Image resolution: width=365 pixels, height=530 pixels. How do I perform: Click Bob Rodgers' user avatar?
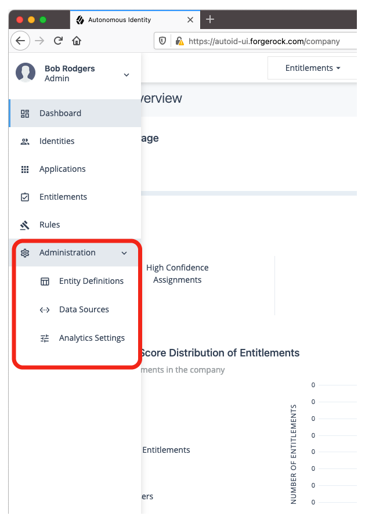pyautogui.click(x=26, y=73)
